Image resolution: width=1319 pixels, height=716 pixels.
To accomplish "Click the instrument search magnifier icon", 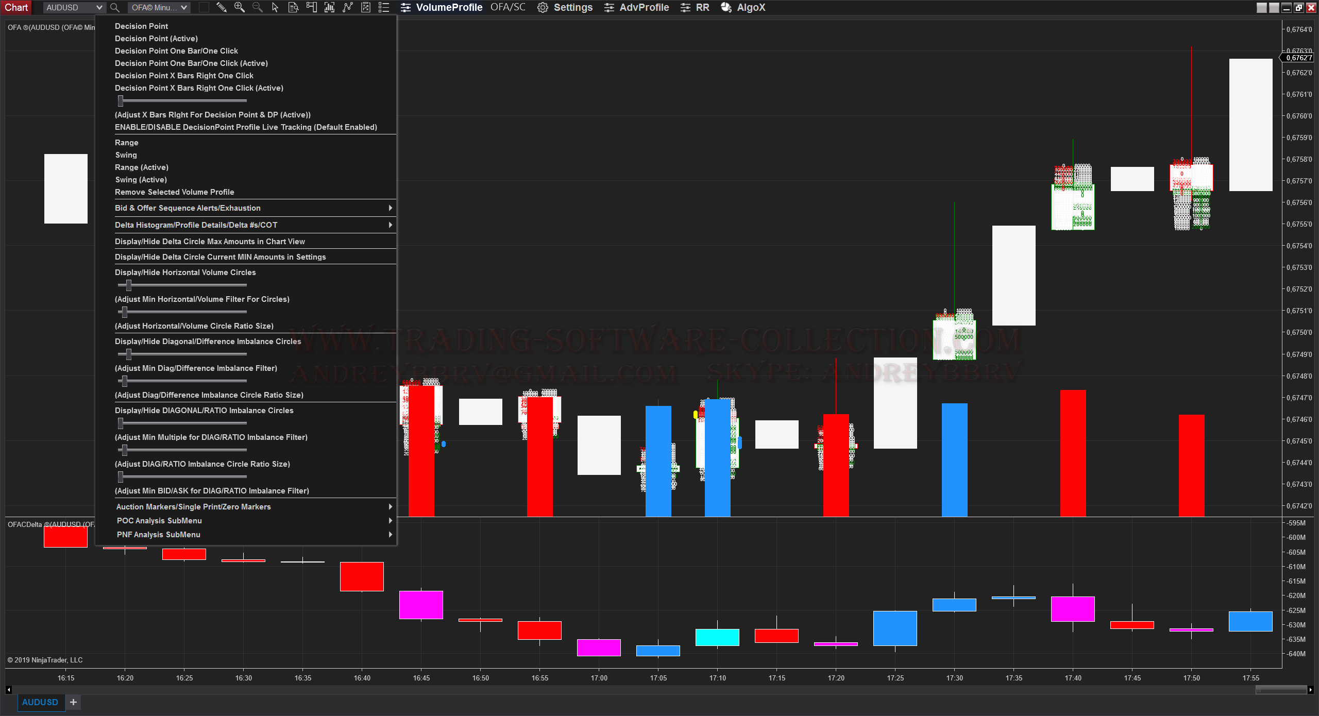I will (x=115, y=8).
